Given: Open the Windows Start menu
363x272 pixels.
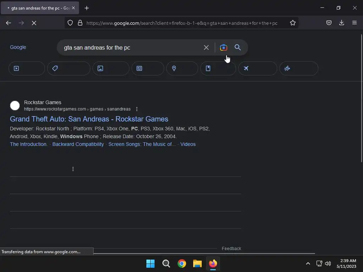Looking at the screenshot, I should pos(150,263).
